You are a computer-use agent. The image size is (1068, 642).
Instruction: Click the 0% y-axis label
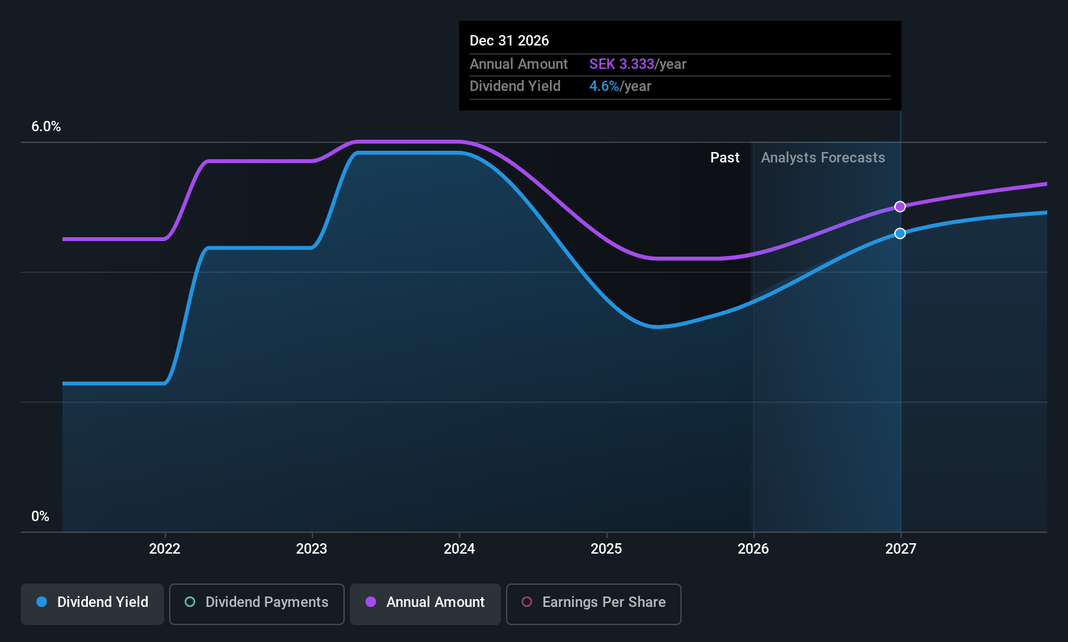pos(40,517)
